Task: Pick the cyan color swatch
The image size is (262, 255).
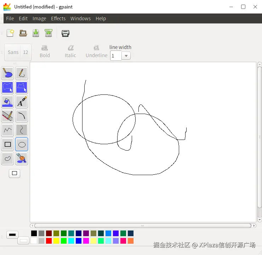Action: point(71,241)
